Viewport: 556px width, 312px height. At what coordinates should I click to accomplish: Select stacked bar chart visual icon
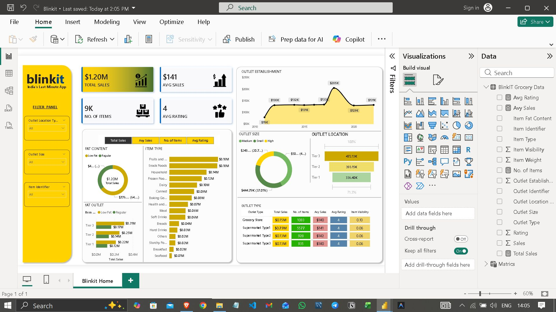(408, 101)
